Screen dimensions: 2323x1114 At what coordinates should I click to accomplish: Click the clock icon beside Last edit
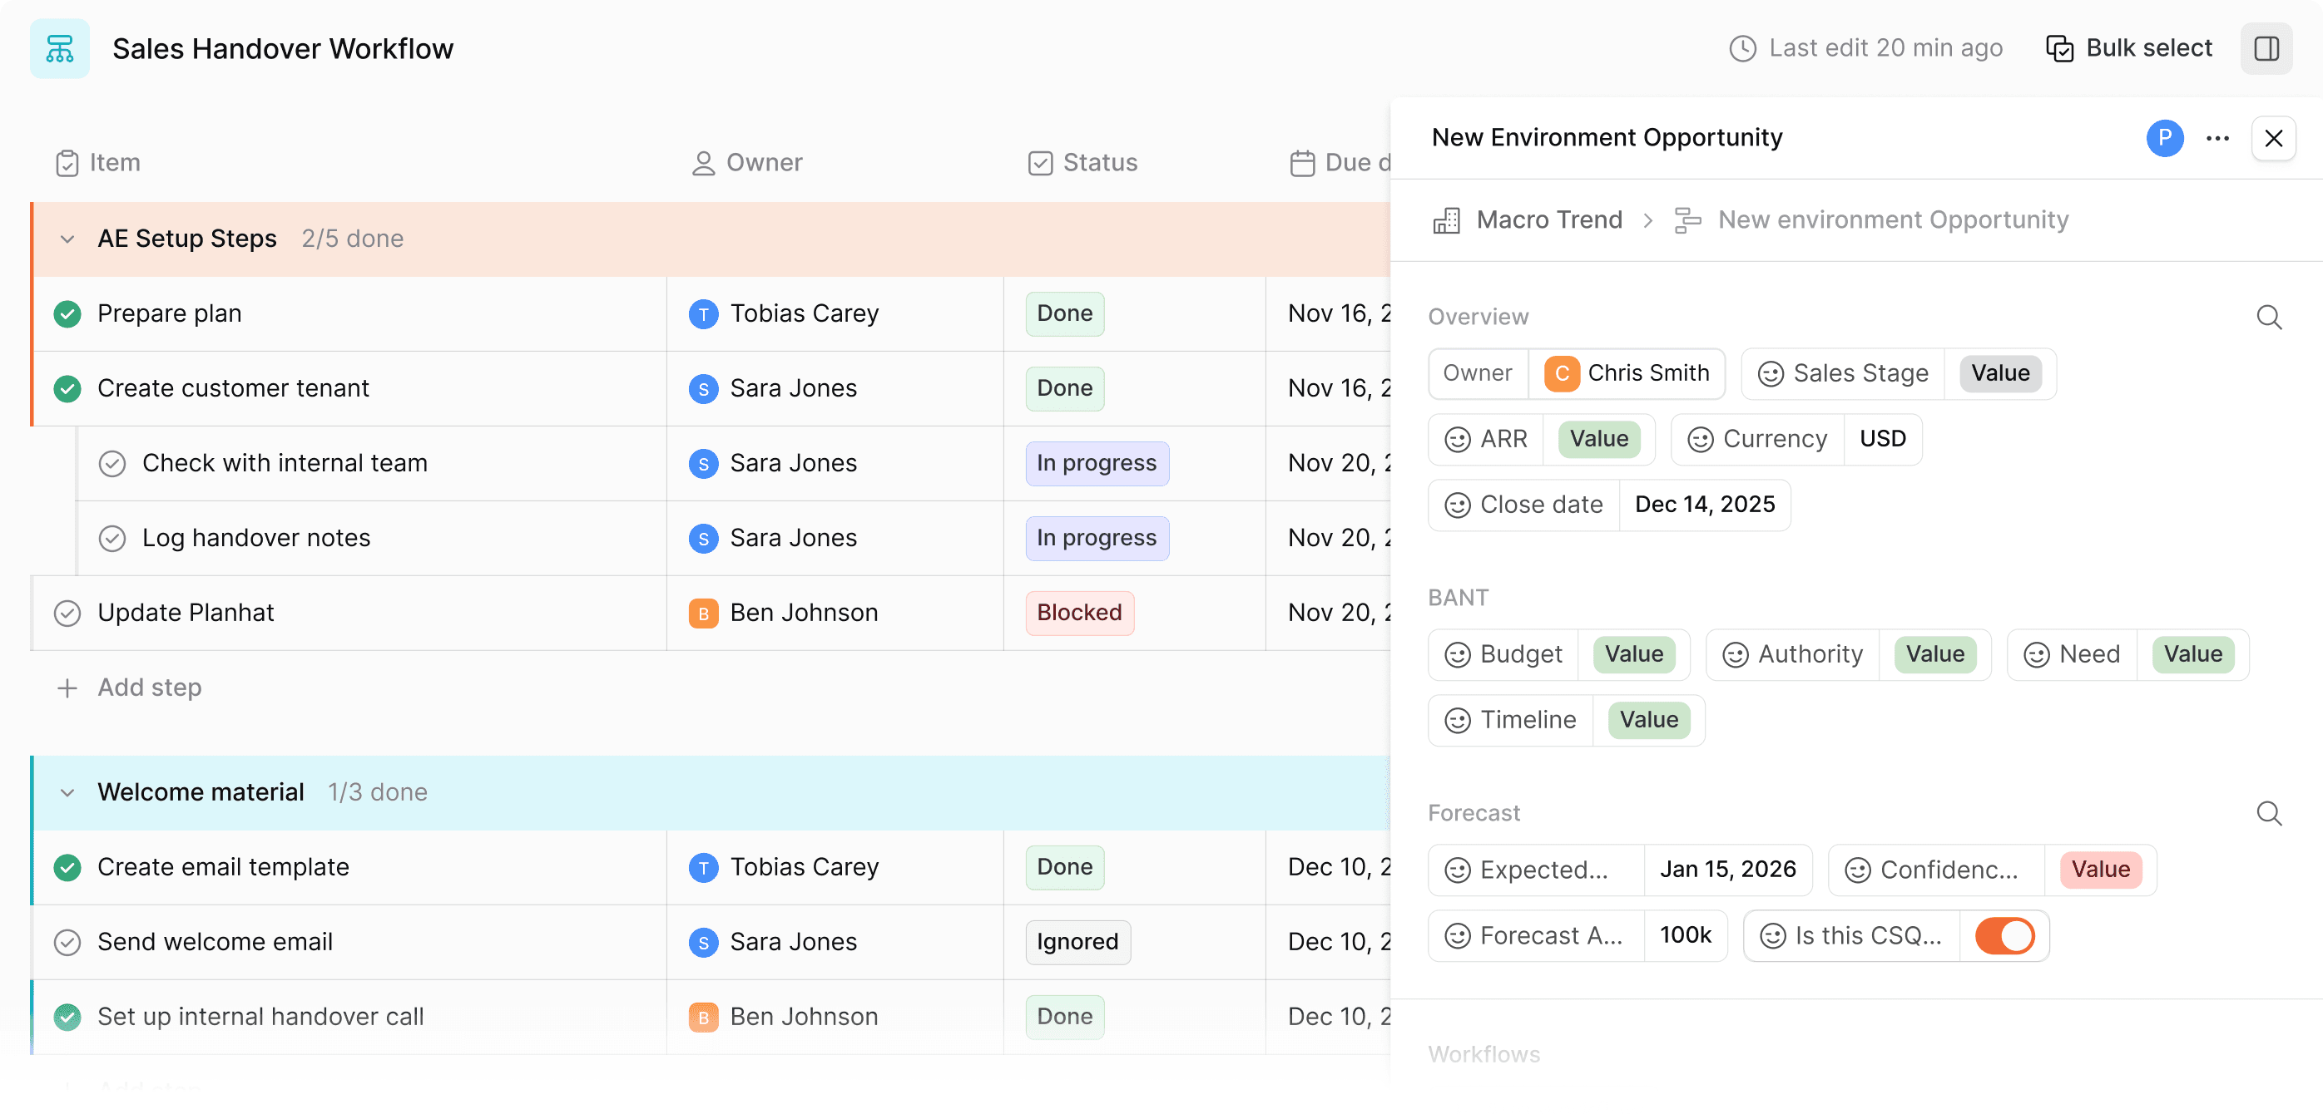coord(1741,49)
